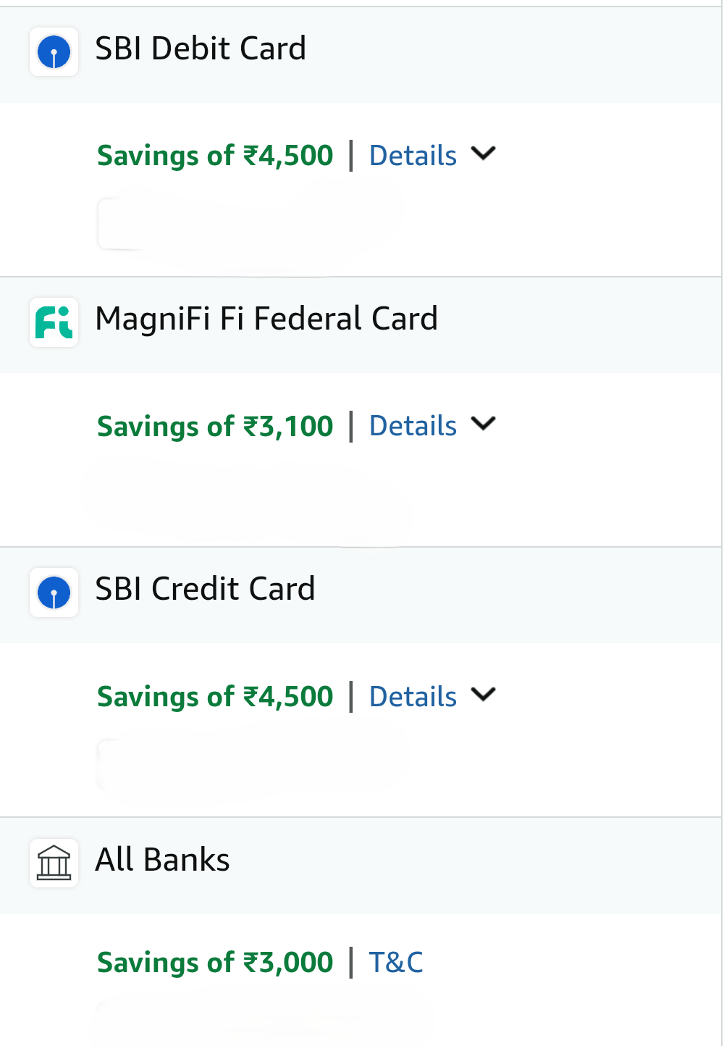The width and height of the screenshot is (724, 1046).
Task: Click the All Banks building icon
Action: pos(54,863)
